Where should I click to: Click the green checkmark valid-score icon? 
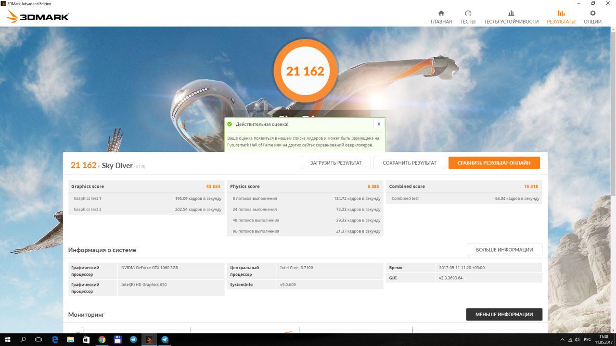[x=230, y=124]
